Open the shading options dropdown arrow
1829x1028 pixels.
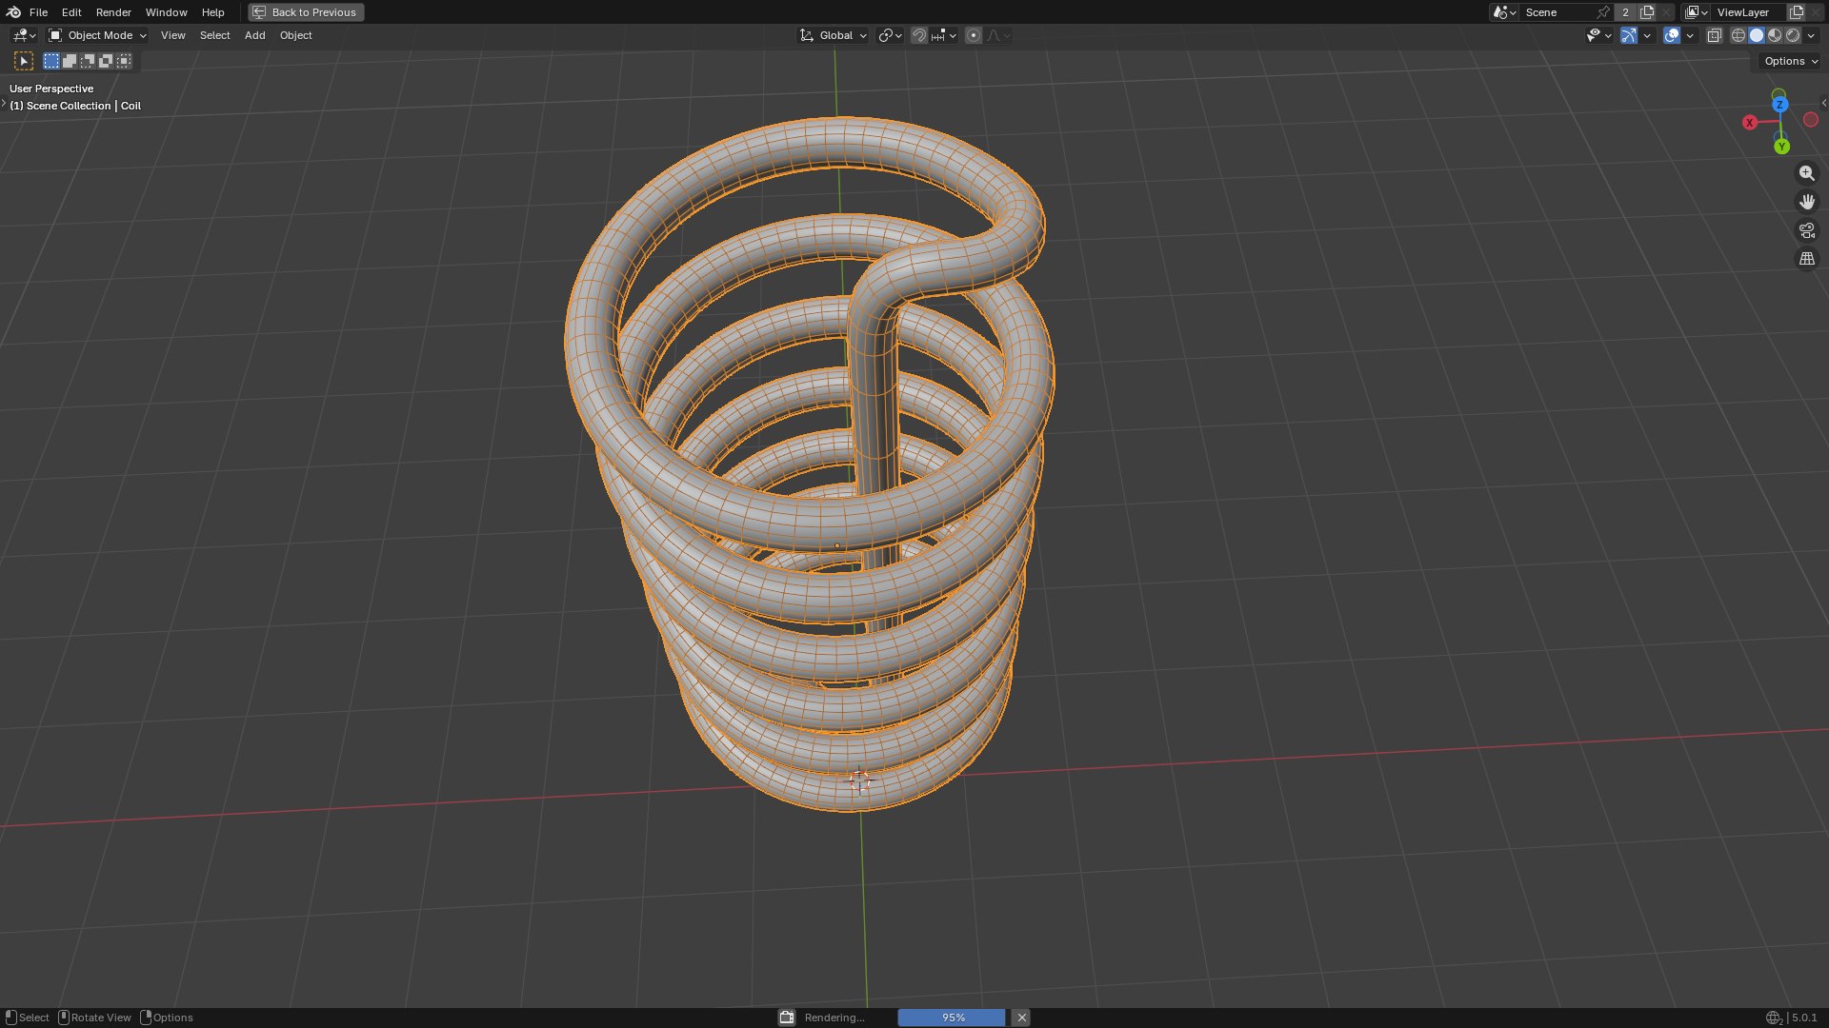tap(1811, 35)
